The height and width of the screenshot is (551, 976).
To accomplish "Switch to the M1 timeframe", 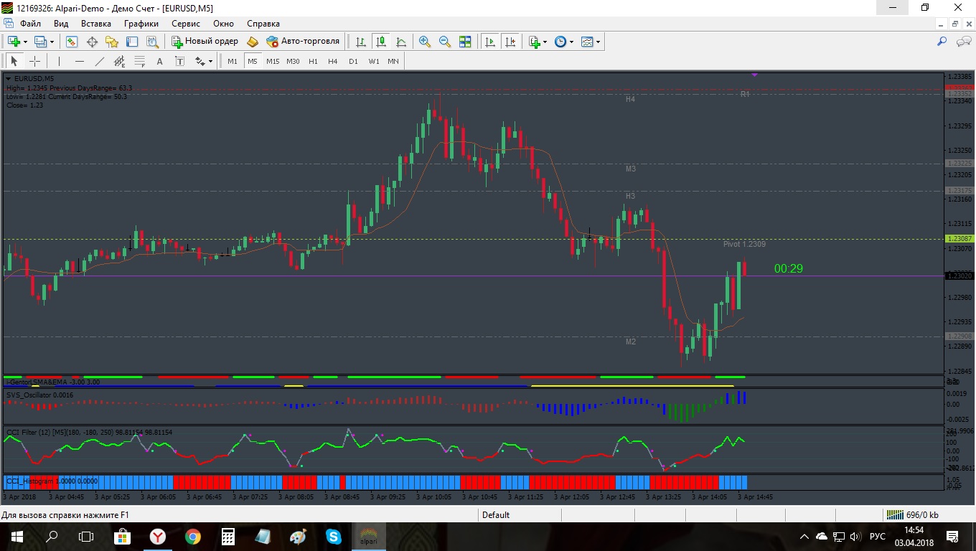I will [233, 61].
